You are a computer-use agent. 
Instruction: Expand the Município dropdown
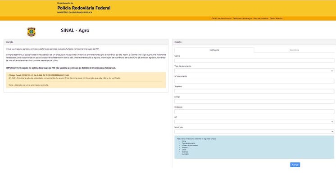(x=254, y=132)
